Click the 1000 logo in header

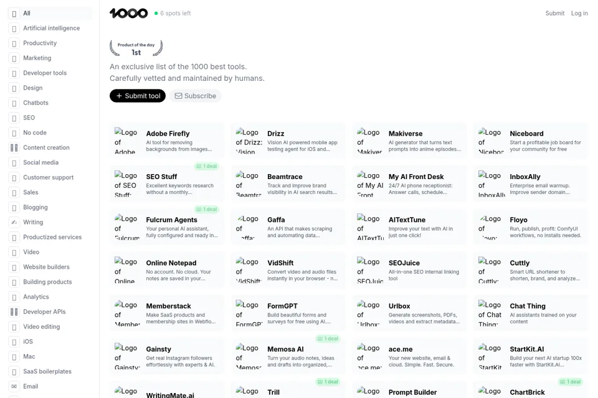pos(128,13)
